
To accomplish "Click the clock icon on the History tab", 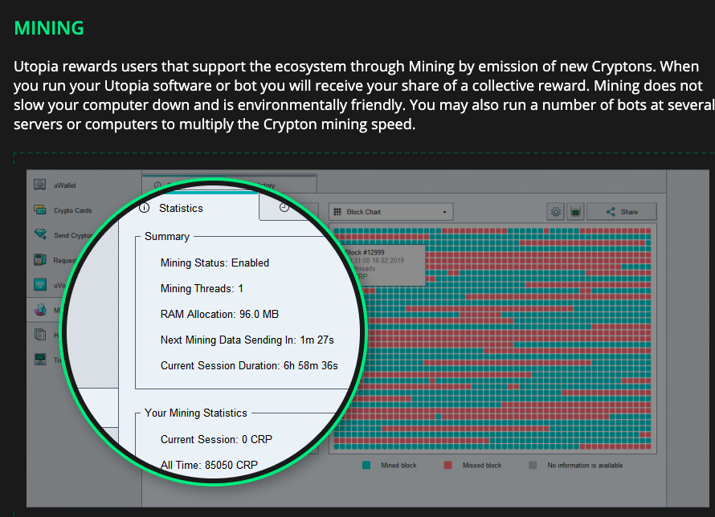I will tap(284, 208).
